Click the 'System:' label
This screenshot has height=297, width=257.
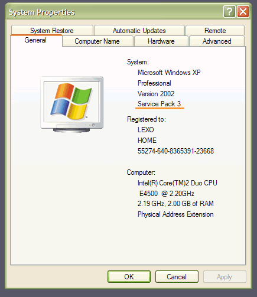pyautogui.click(x=138, y=62)
